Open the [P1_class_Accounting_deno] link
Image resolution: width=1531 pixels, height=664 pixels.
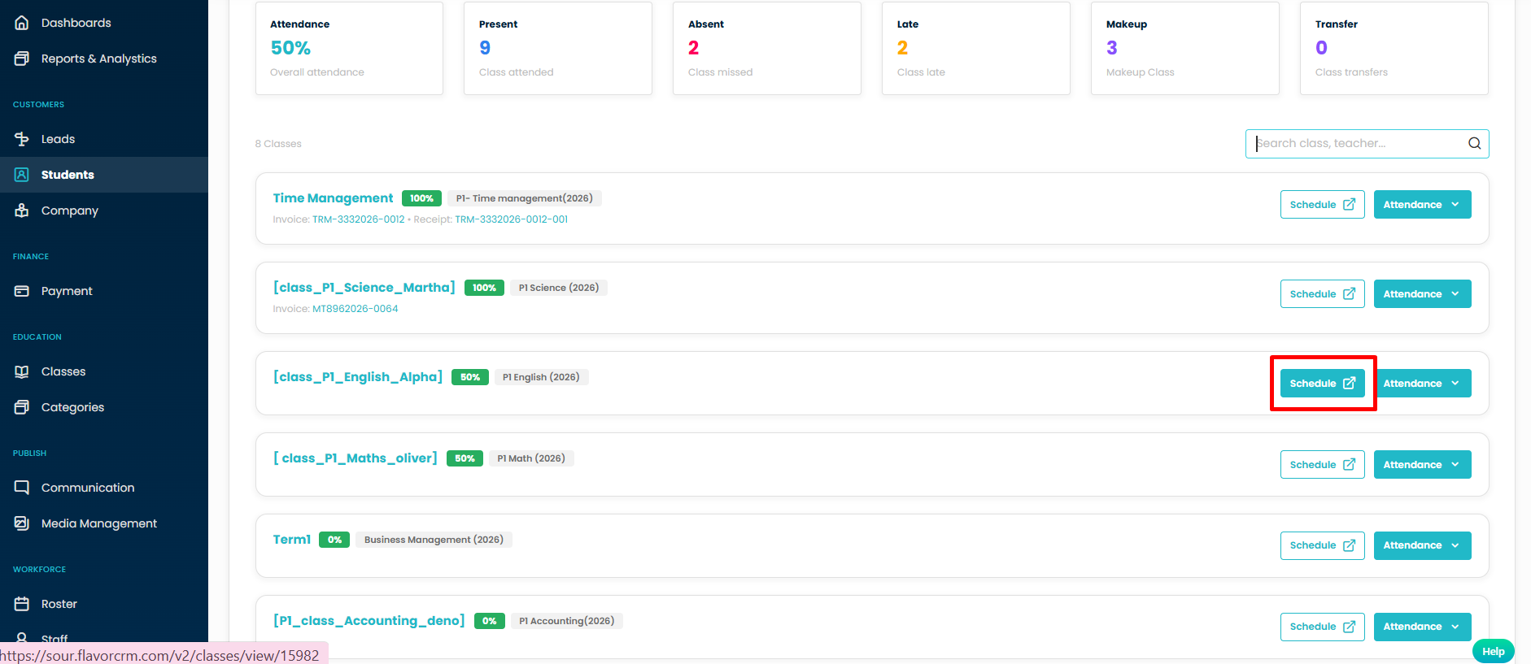point(369,621)
